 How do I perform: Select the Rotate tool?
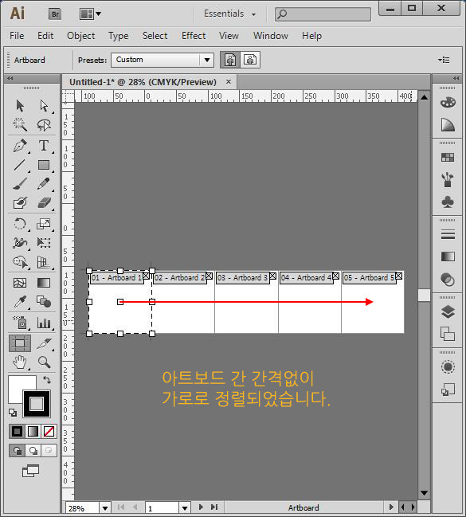click(20, 224)
